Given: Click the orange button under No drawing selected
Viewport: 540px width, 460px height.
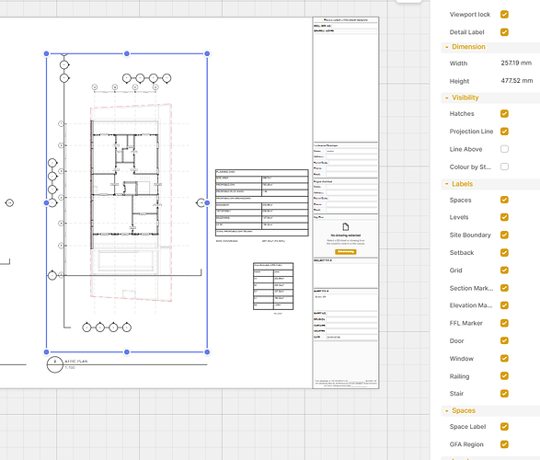Looking at the screenshot, I should pos(345,252).
